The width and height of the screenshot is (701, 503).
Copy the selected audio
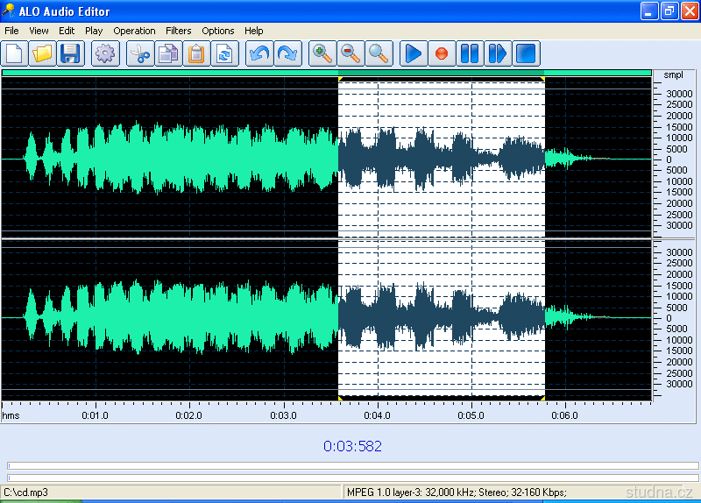pyautogui.click(x=167, y=53)
